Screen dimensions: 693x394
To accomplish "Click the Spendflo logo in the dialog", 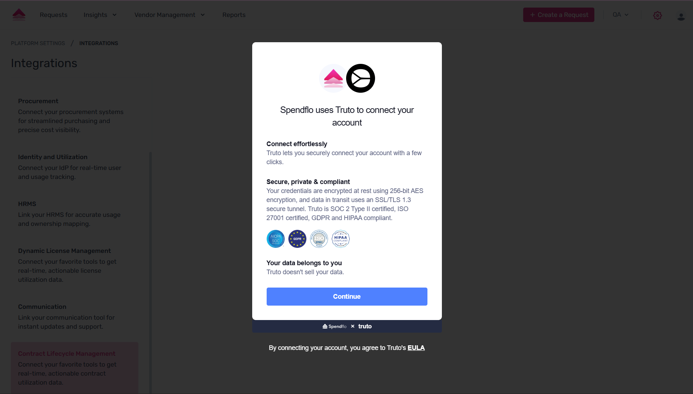I will (x=333, y=78).
